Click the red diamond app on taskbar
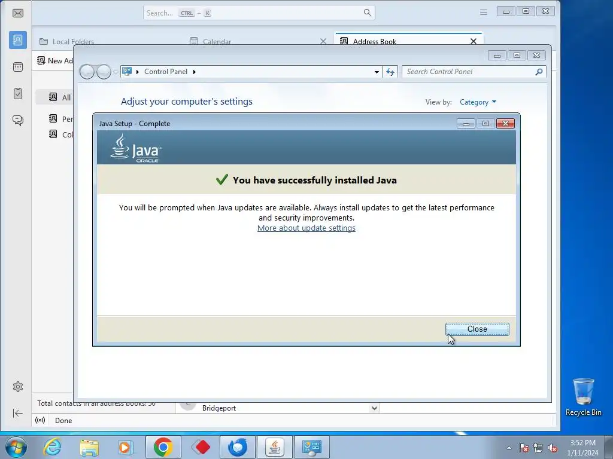Viewport: 613px width, 459px height. coord(201,447)
